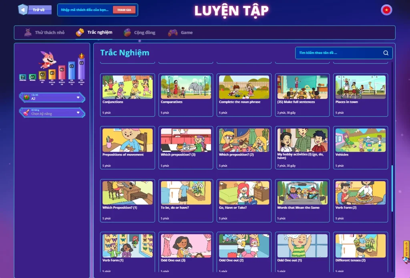Open the Comparatives quiz thumbnail
Screen dimensions: 410x278
(186, 87)
